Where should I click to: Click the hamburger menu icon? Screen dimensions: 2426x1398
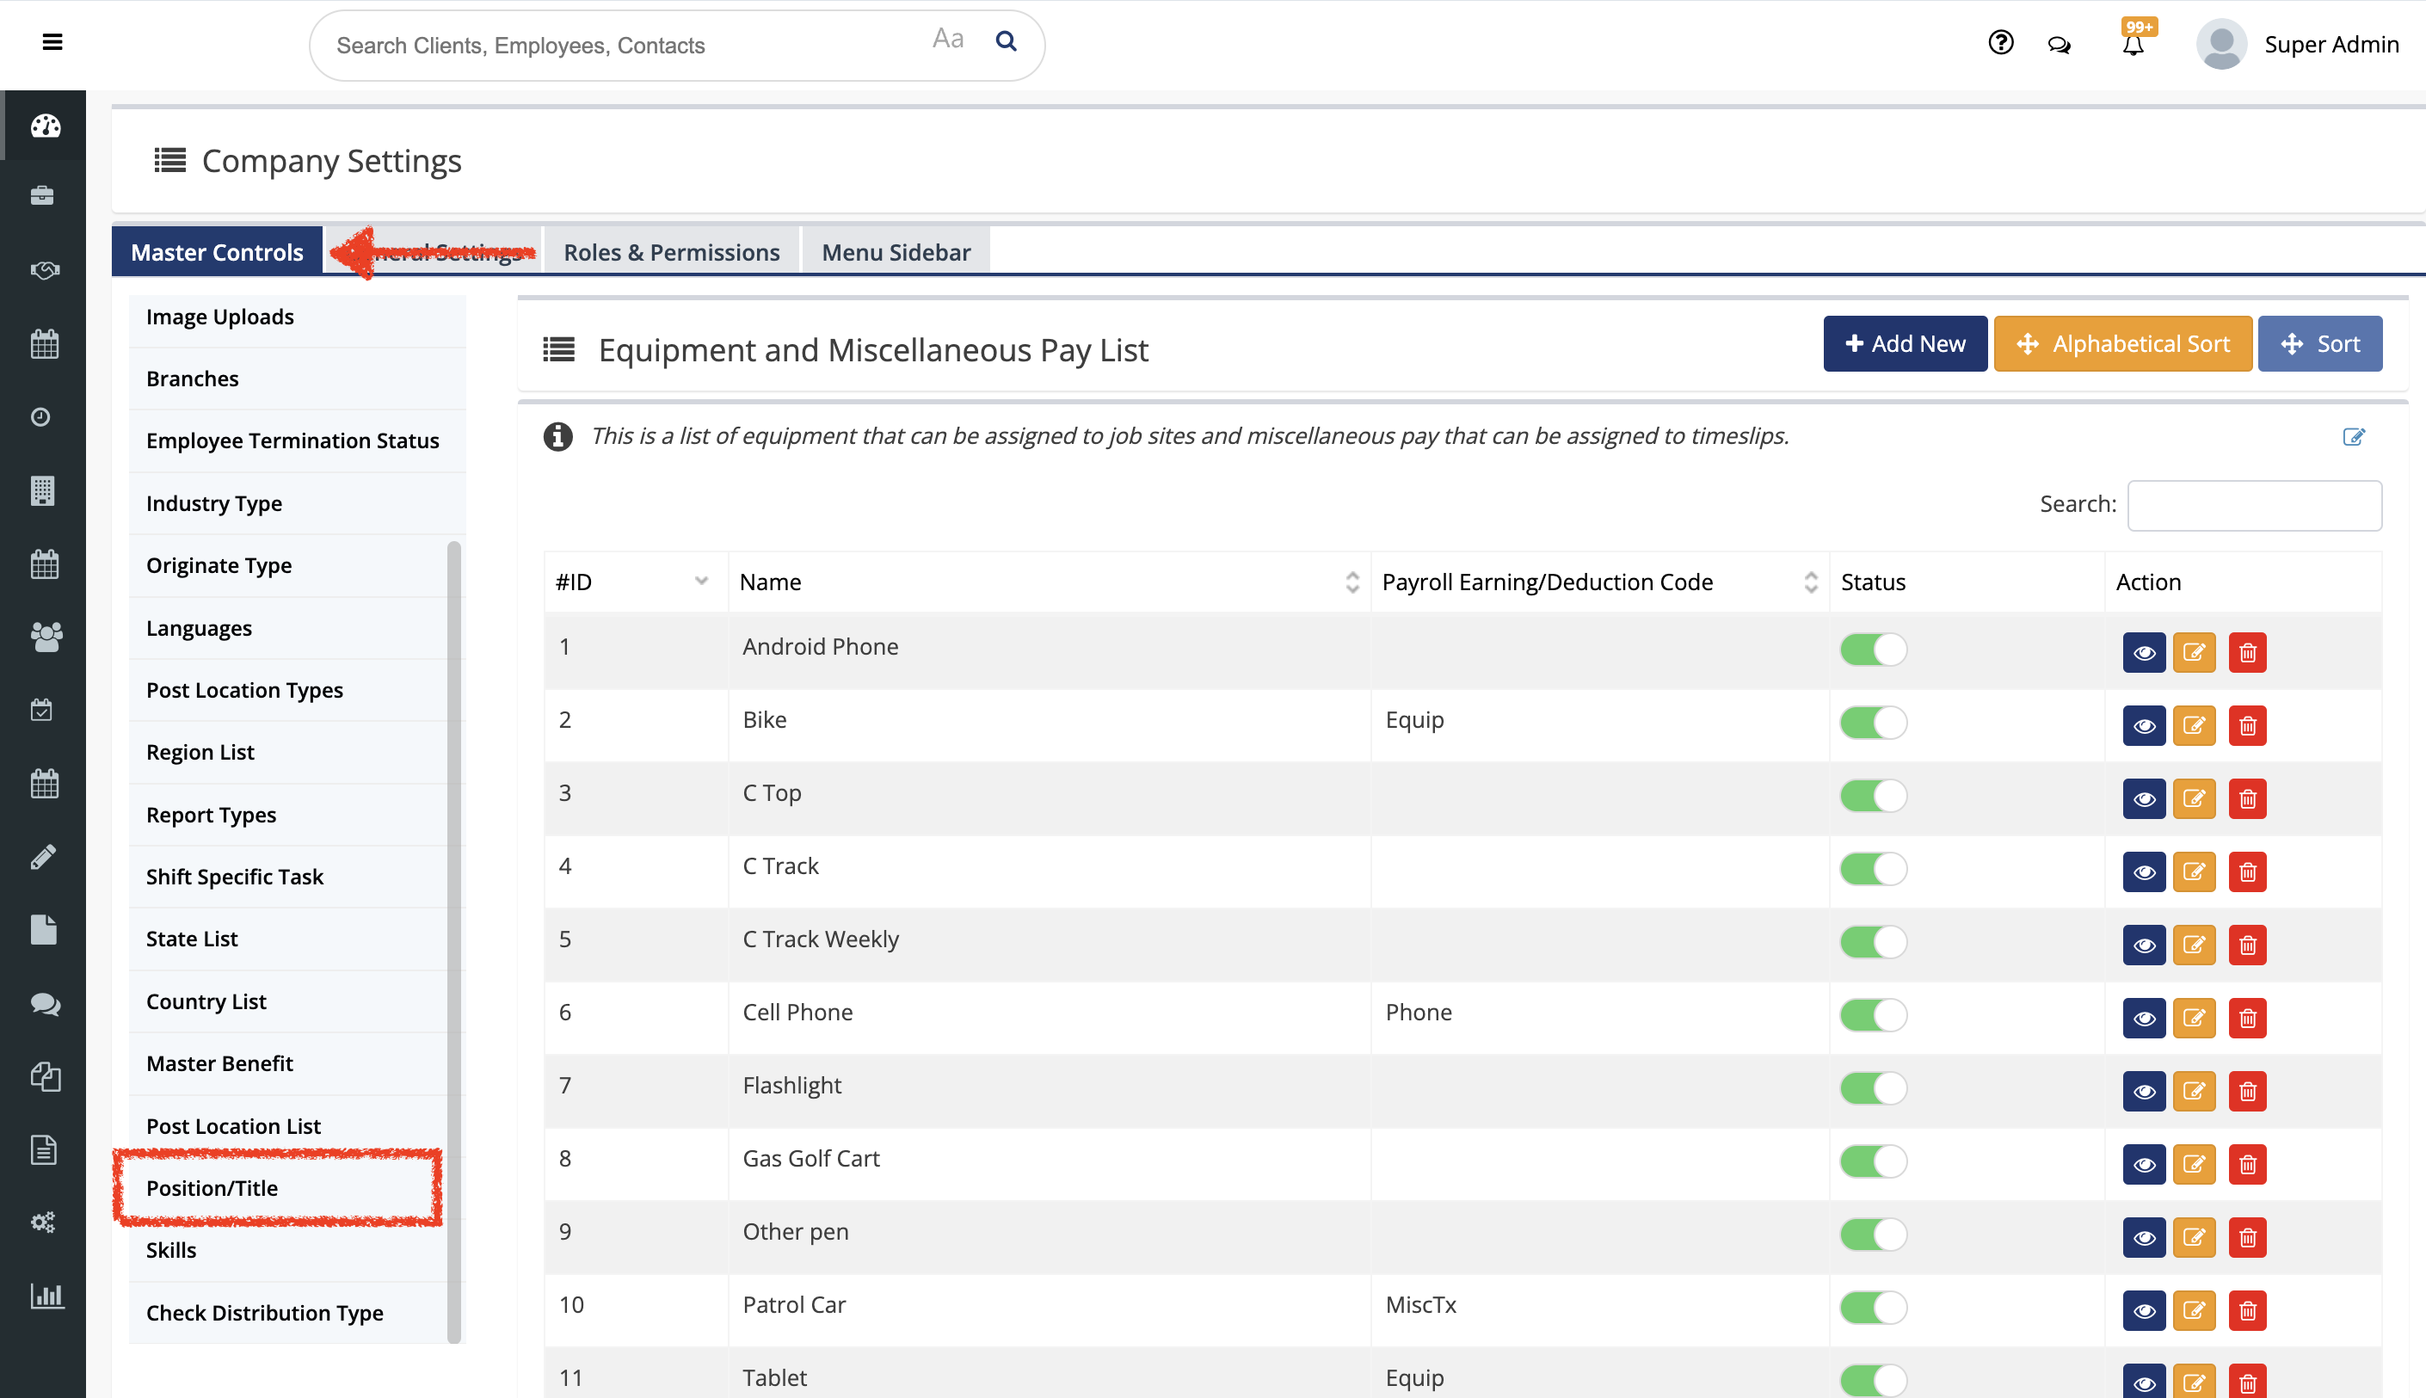pyautogui.click(x=52, y=42)
